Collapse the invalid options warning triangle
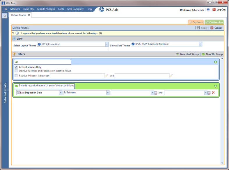The width and height of the screenshot is (229, 170). [13, 33]
